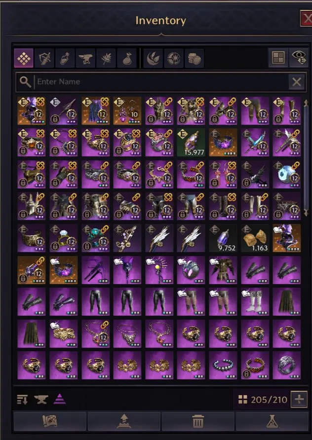
Task: Select the item stack showing 15,977
Action: coord(191,143)
